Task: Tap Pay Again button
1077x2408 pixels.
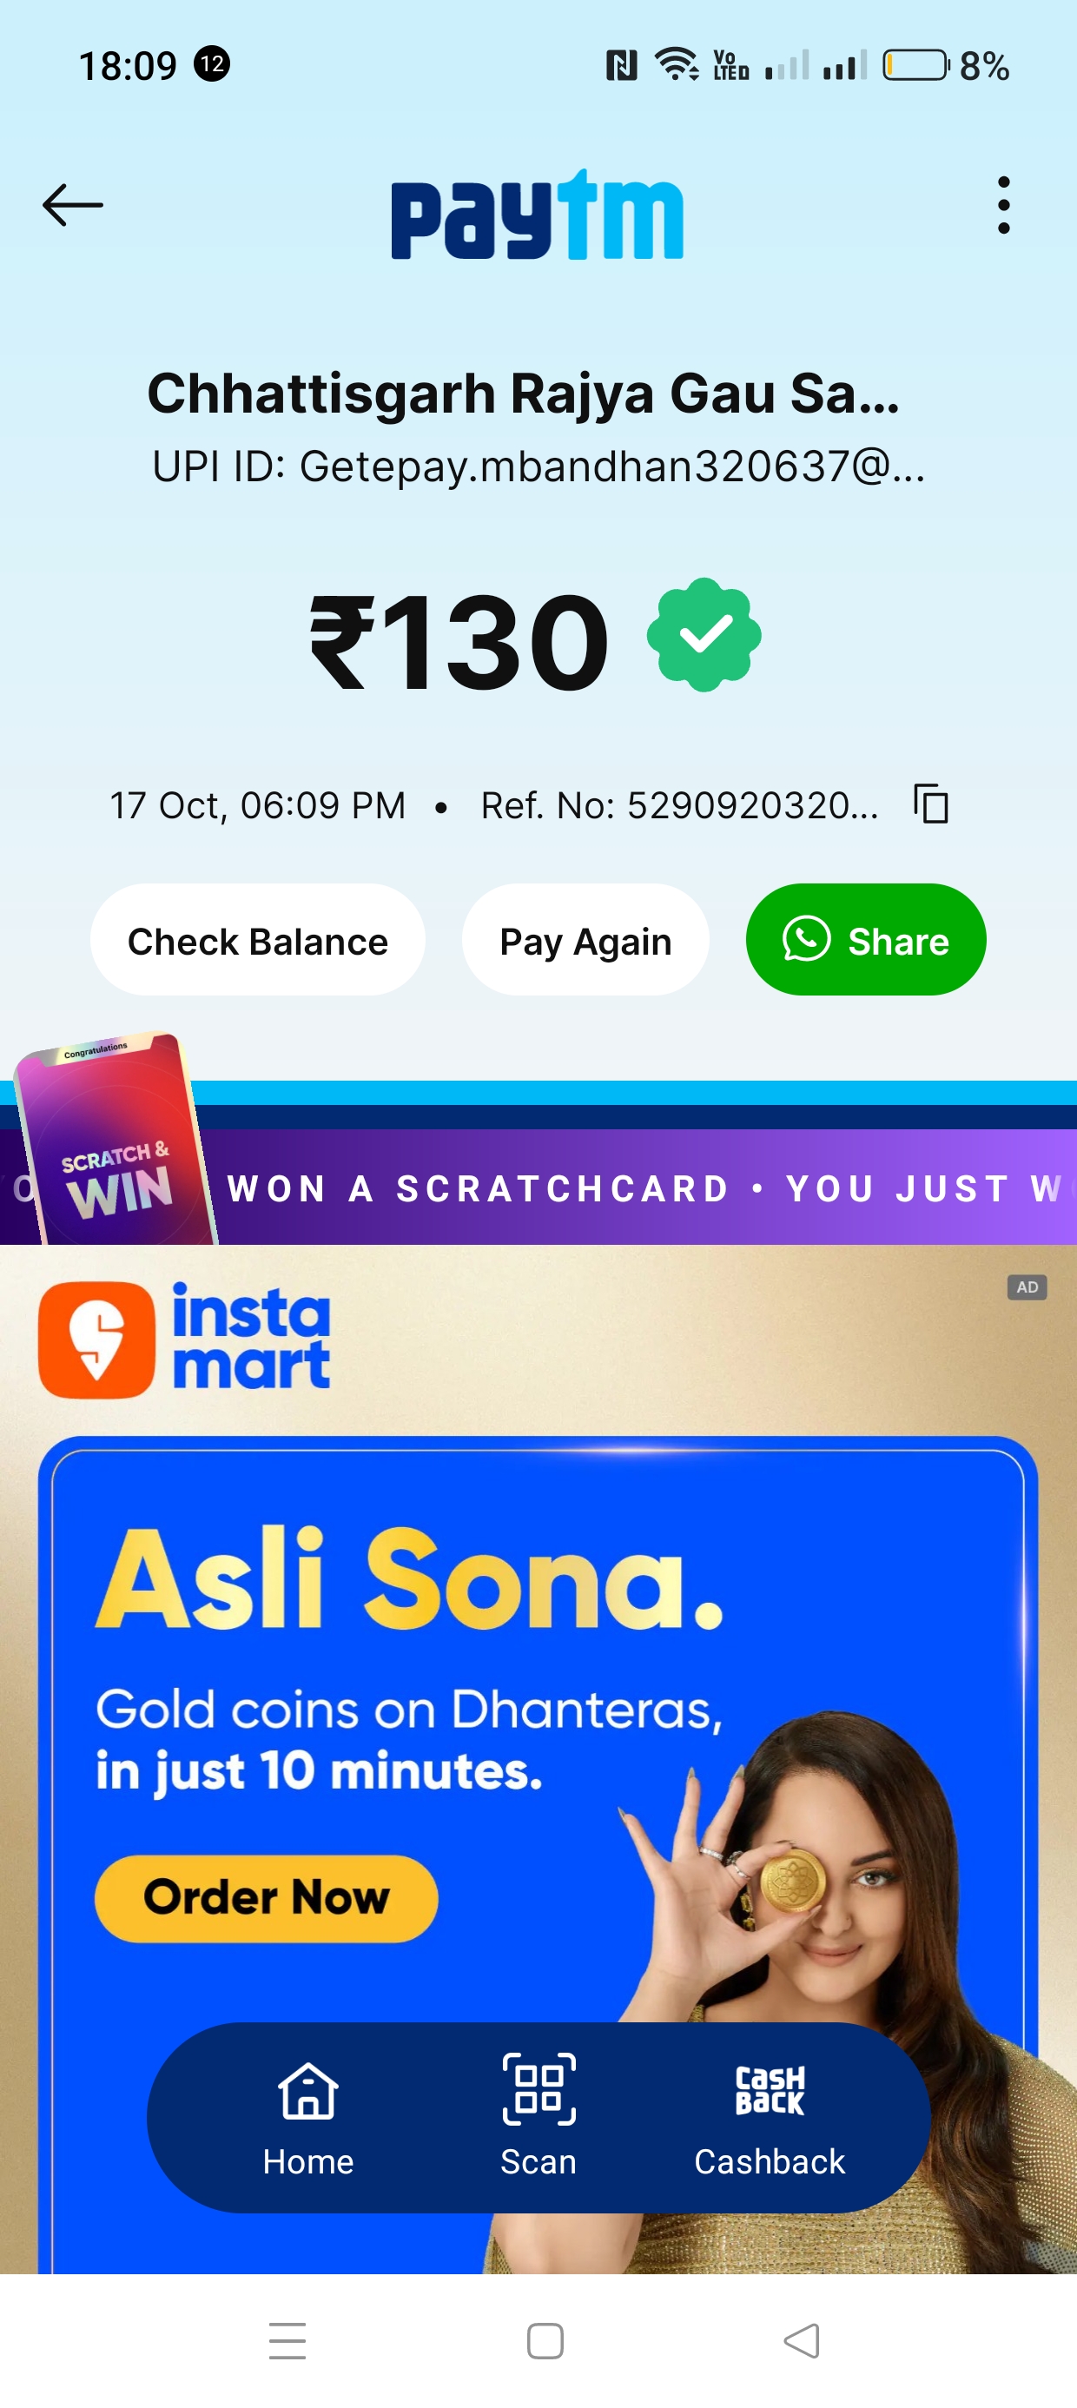Action: [585, 939]
